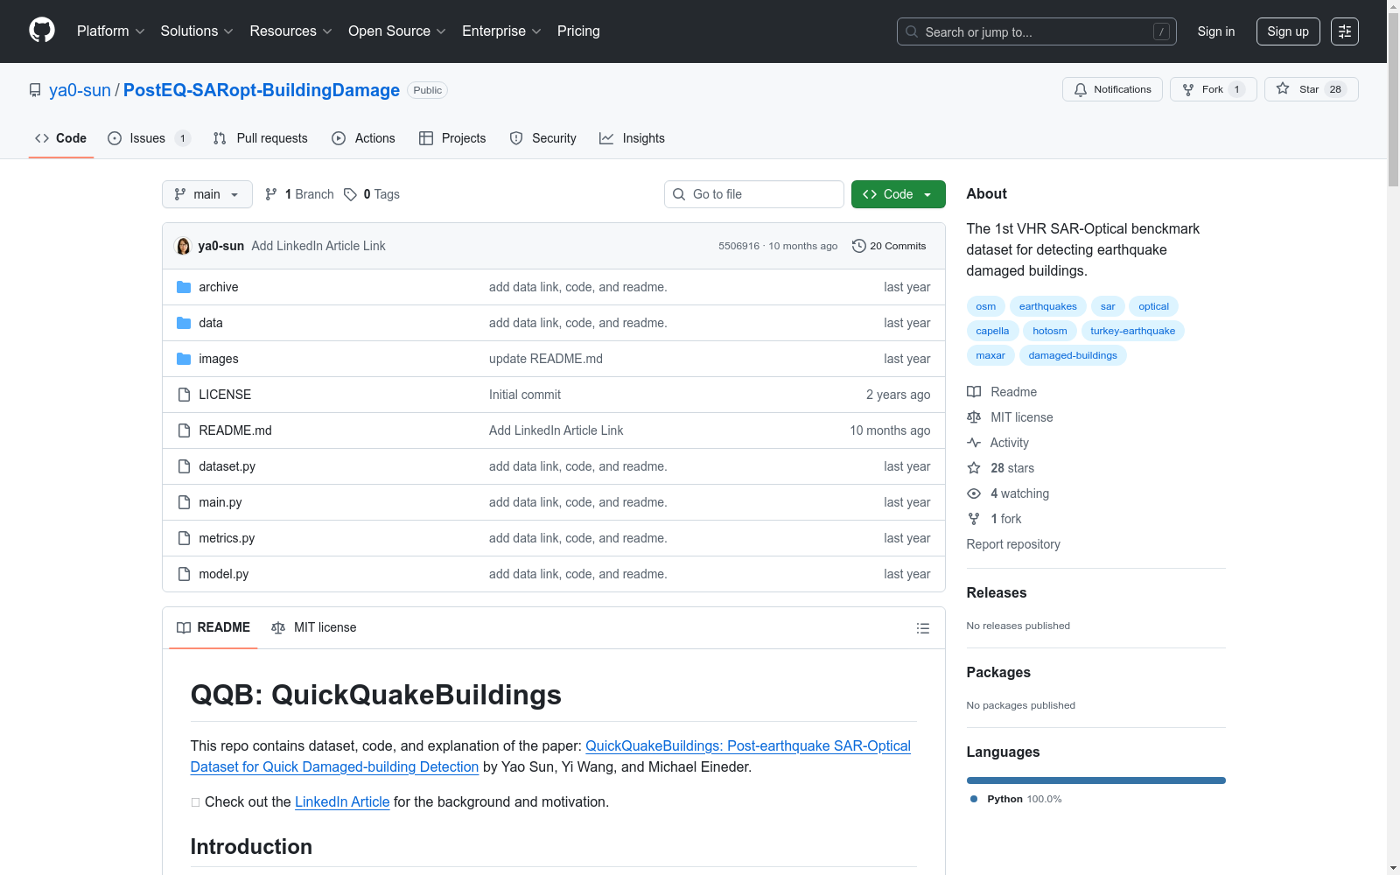Click 'update README.md' commit message

pos(546,359)
